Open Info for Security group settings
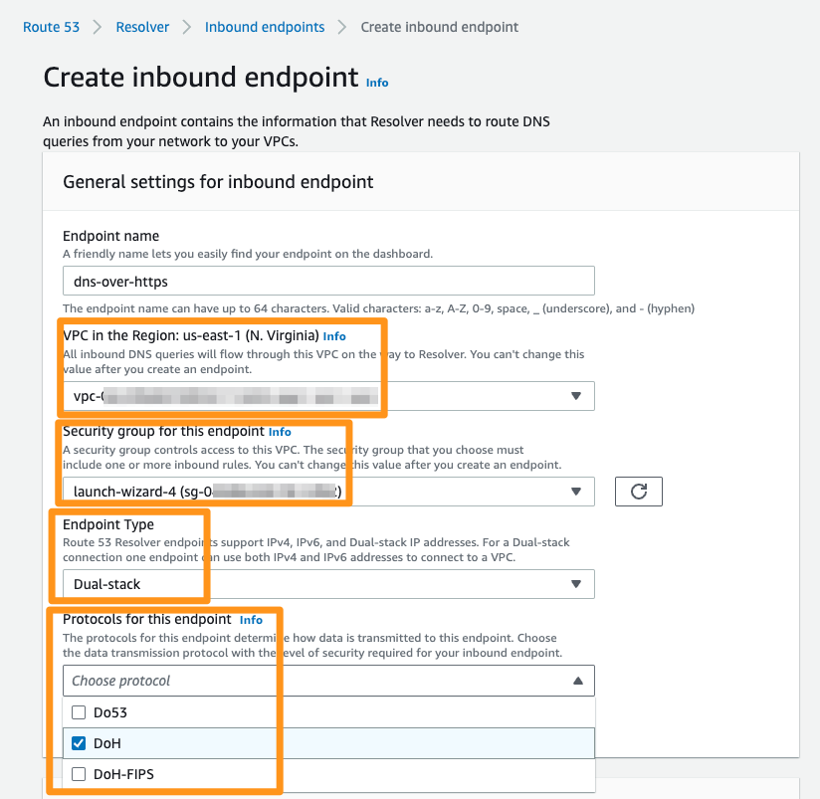Image resolution: width=820 pixels, height=799 pixels. [279, 431]
